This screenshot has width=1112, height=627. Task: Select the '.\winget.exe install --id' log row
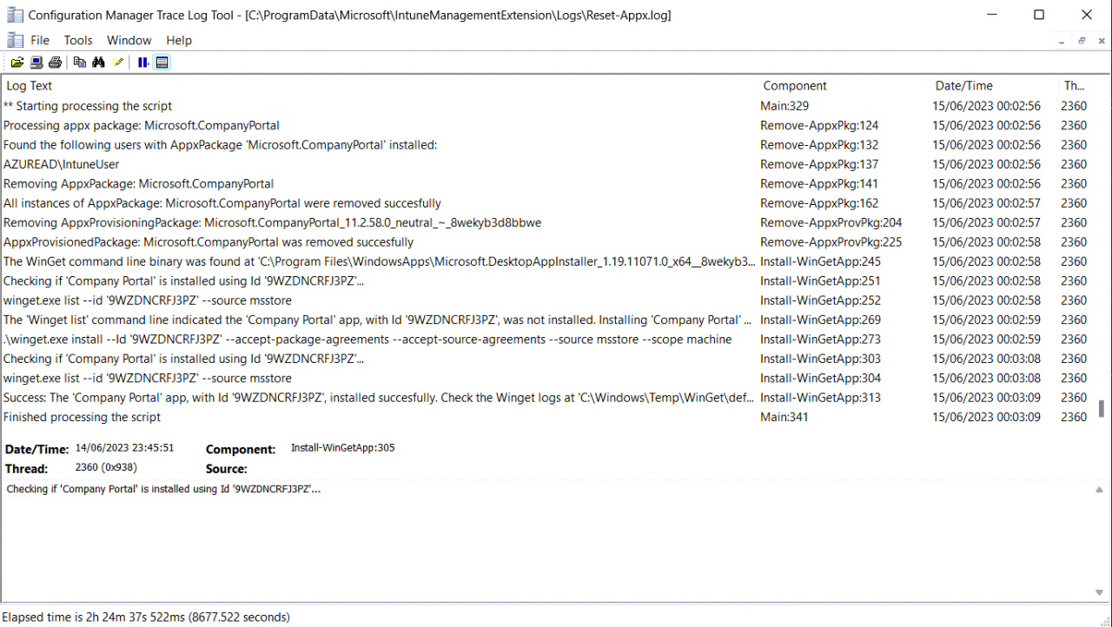[x=547, y=340]
